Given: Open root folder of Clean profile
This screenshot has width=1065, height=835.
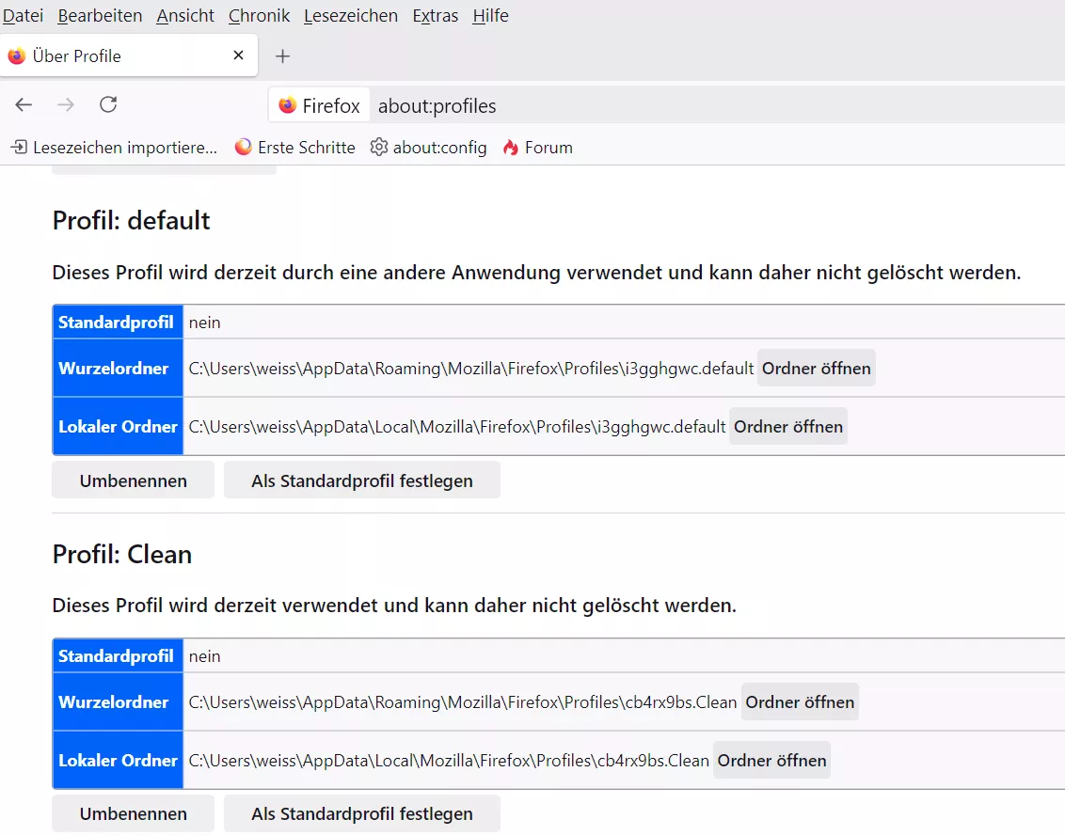Looking at the screenshot, I should point(800,702).
